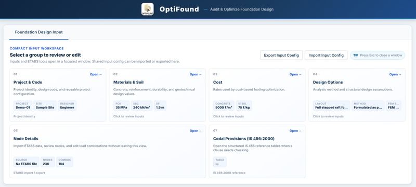This screenshot has height=187, width=416.
Task: Click 'Click to review inputs' under Design Options
Action: pyautogui.click(x=328, y=116)
